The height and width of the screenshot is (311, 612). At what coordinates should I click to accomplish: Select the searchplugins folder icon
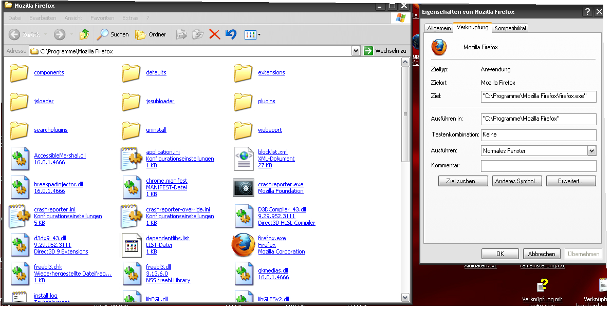coord(18,130)
